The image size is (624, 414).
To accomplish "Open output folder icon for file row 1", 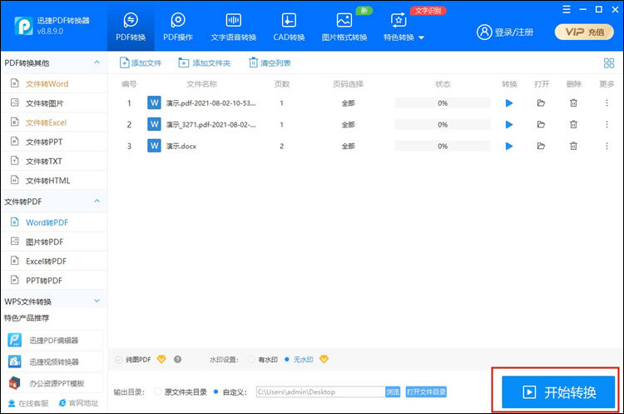I will [541, 102].
